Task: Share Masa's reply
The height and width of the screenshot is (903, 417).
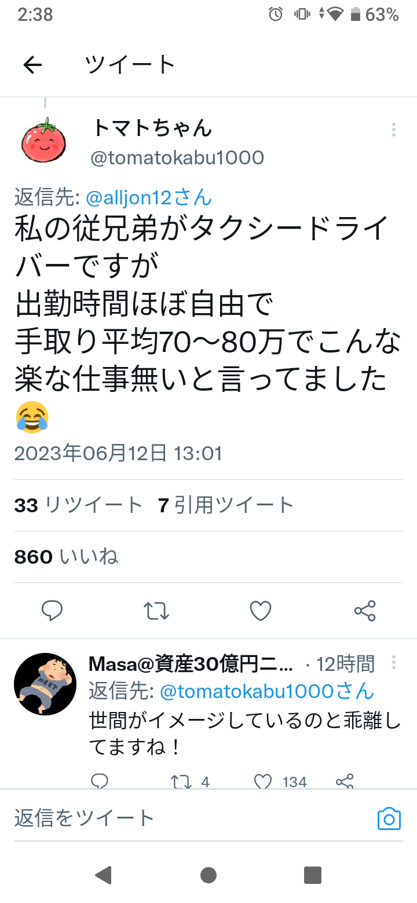Action: pos(345,782)
